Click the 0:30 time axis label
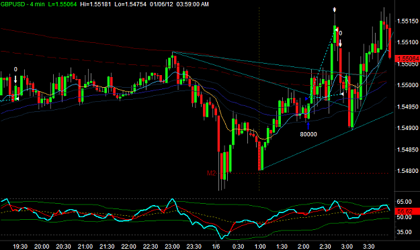Image resolution: width=420 pixels, height=250 pixels. (x=238, y=247)
